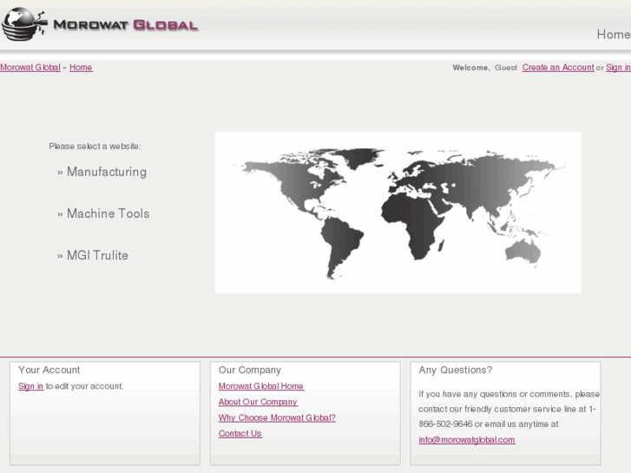The image size is (631, 473).
Task: Visit the About Our Company page
Action: click(x=258, y=402)
